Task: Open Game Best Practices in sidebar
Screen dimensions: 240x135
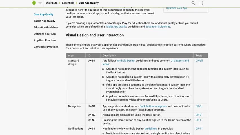Action: tap(46, 47)
